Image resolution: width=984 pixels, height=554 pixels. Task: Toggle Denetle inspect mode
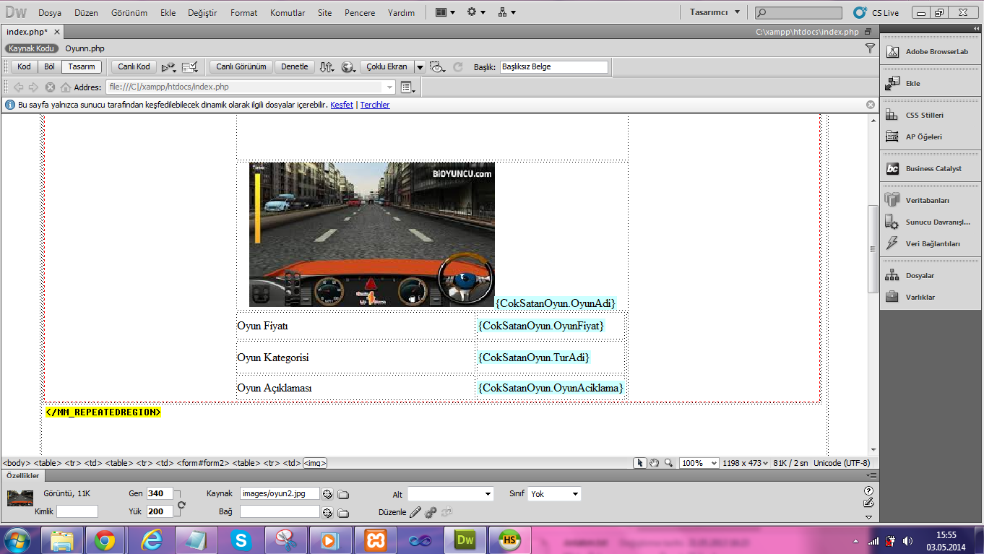(x=295, y=66)
